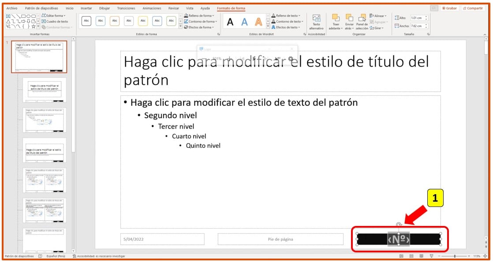Open the Contorno de forma dropdown
Image resolution: width=493 pixels, height=263 pixels.
coord(201,21)
